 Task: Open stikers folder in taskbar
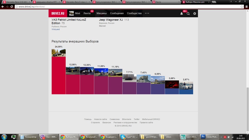[x=169, y=137]
